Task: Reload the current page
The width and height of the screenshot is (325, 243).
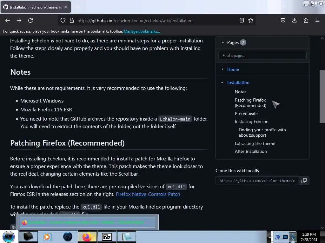Action: click(30, 21)
